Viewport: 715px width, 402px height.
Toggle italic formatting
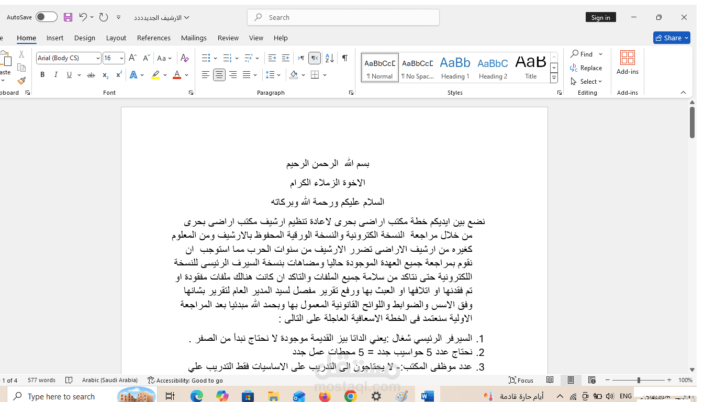[x=56, y=75]
